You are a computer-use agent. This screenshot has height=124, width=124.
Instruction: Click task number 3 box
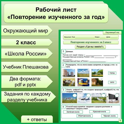[x=64, y=90]
